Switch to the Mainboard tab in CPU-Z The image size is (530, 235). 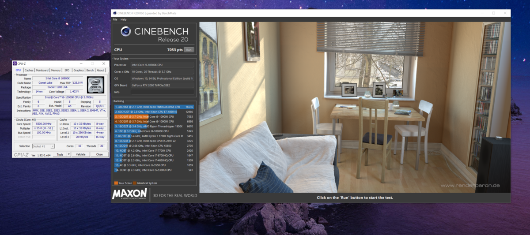(42, 70)
